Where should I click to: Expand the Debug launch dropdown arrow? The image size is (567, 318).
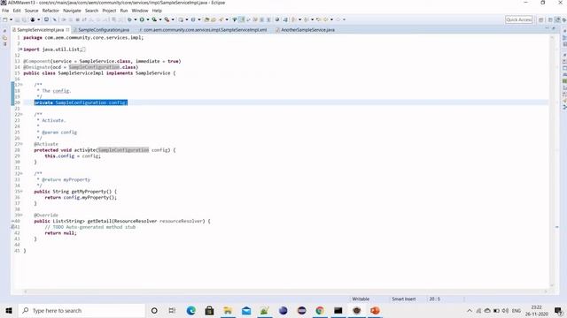tap(136, 19)
